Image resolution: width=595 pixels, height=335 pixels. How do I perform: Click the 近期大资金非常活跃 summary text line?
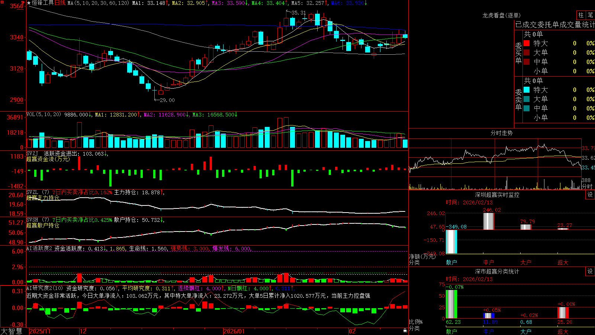198,296
